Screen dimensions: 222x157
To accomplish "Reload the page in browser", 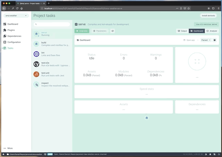I will (x=17, y=8).
